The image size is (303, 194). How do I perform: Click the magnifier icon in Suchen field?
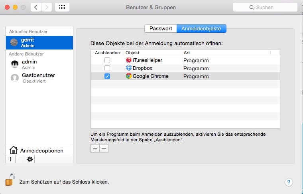coord(252,7)
